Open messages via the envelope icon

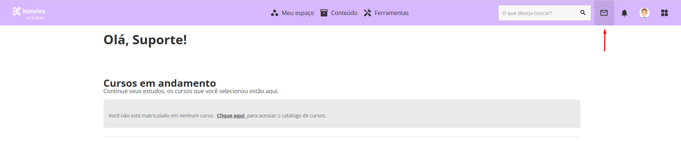[604, 13]
